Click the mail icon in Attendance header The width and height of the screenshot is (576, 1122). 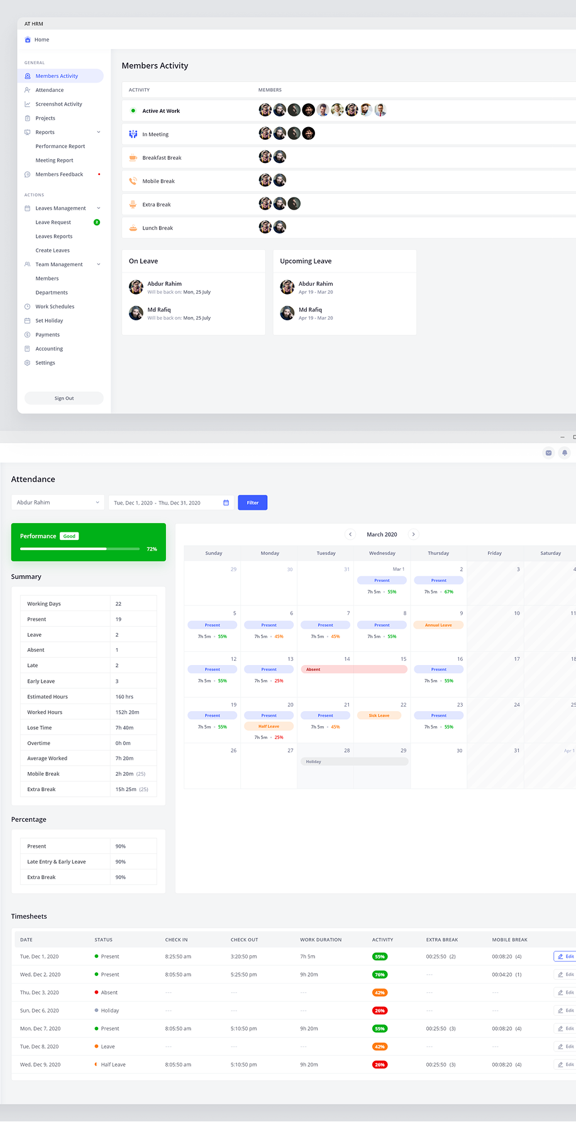[x=548, y=452]
